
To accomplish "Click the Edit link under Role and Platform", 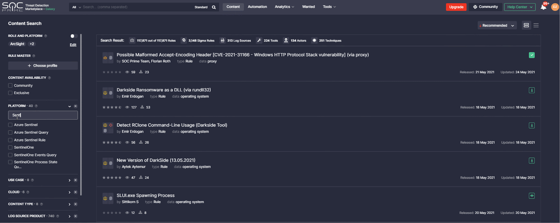I will click(x=73, y=45).
